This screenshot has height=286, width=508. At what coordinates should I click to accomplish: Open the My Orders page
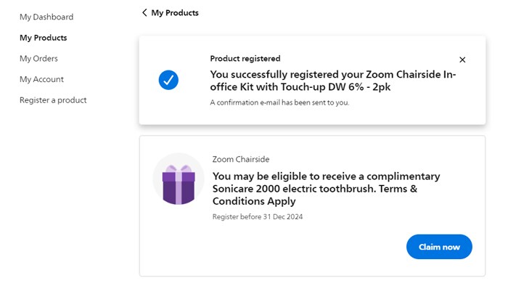coord(38,59)
